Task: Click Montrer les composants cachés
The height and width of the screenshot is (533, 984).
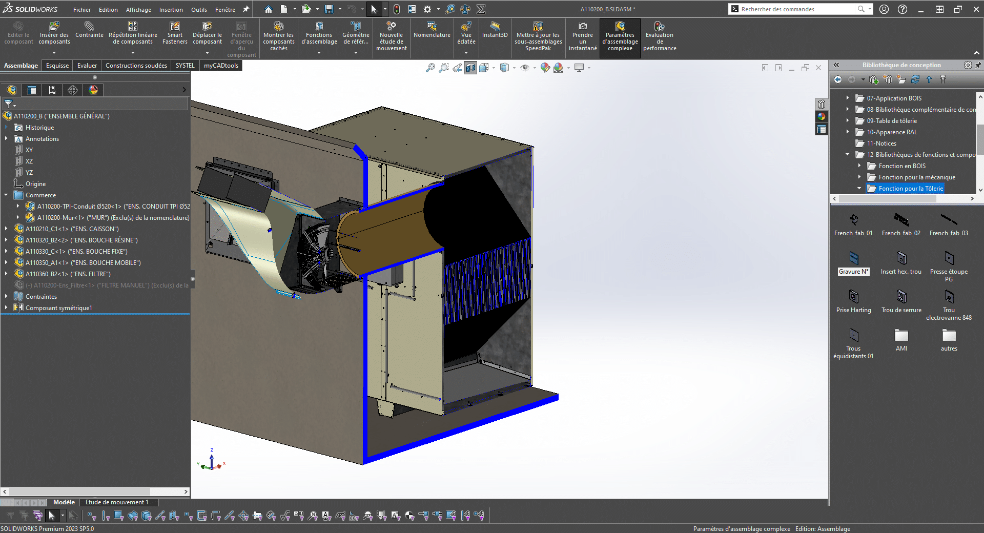Action: point(279,36)
